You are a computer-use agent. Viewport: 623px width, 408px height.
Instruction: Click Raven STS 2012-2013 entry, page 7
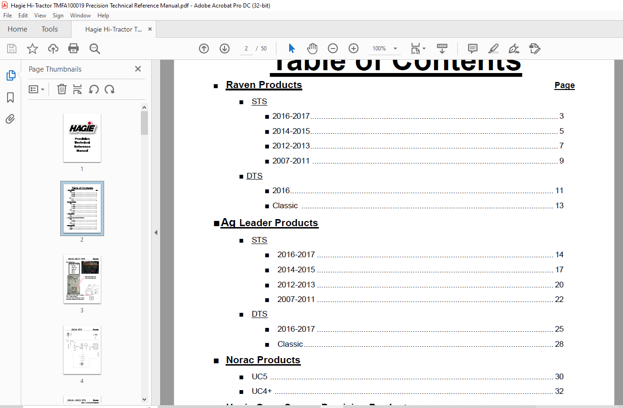pyautogui.click(x=418, y=146)
